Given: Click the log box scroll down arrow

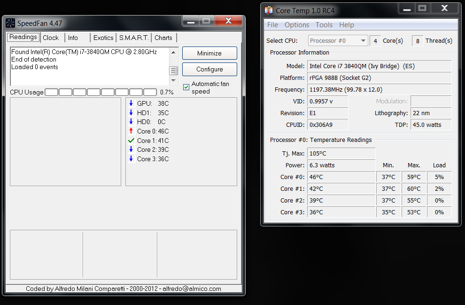Looking at the screenshot, I should point(173,80).
